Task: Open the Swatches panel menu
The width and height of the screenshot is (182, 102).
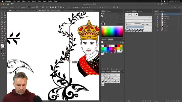Action: point(123,39)
